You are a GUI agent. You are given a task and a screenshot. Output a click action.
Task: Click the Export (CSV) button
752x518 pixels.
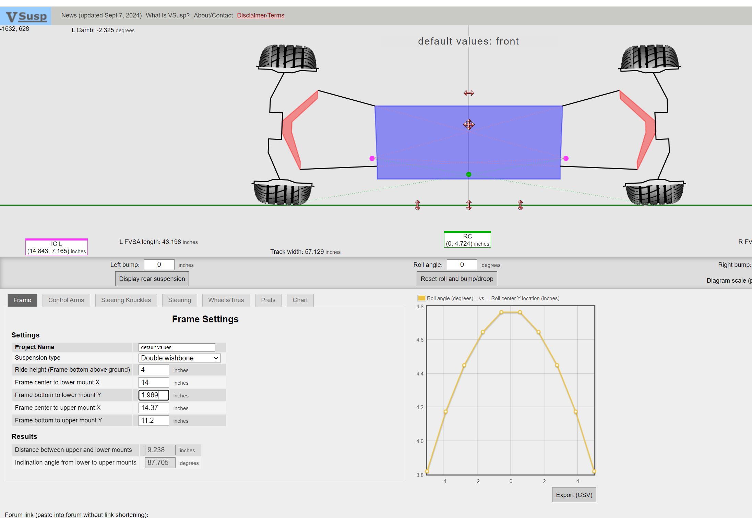pos(574,495)
